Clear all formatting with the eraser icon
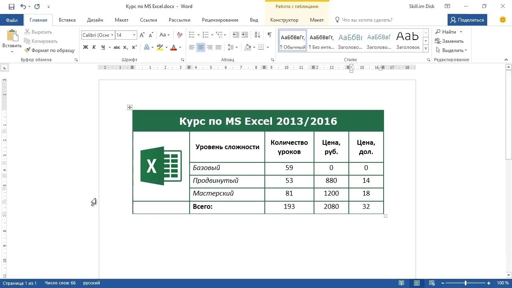The height and width of the screenshot is (288, 512). click(180, 35)
